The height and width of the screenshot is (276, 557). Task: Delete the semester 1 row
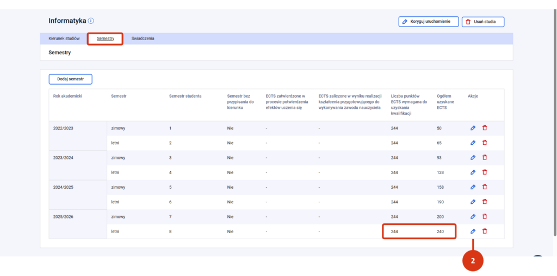point(485,128)
